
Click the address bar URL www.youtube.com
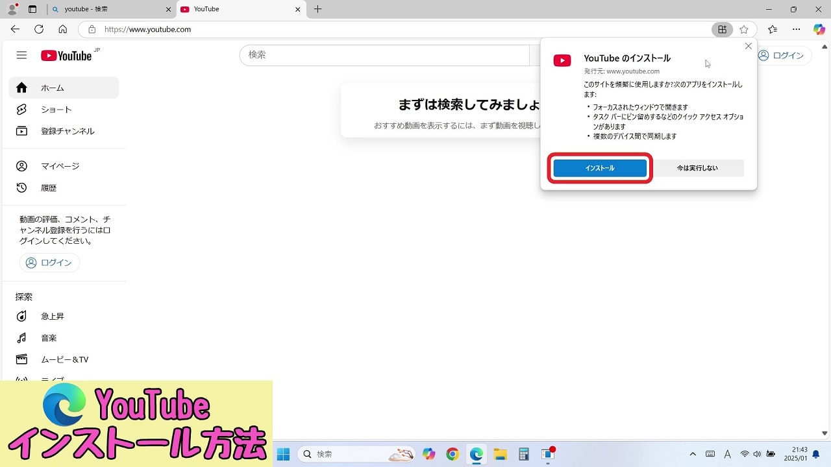[x=147, y=29]
